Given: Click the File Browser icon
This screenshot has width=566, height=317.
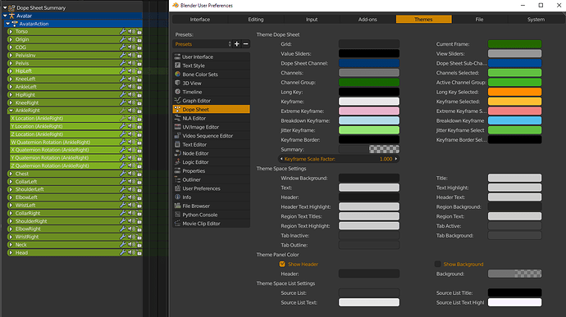Looking at the screenshot, I should [178, 206].
